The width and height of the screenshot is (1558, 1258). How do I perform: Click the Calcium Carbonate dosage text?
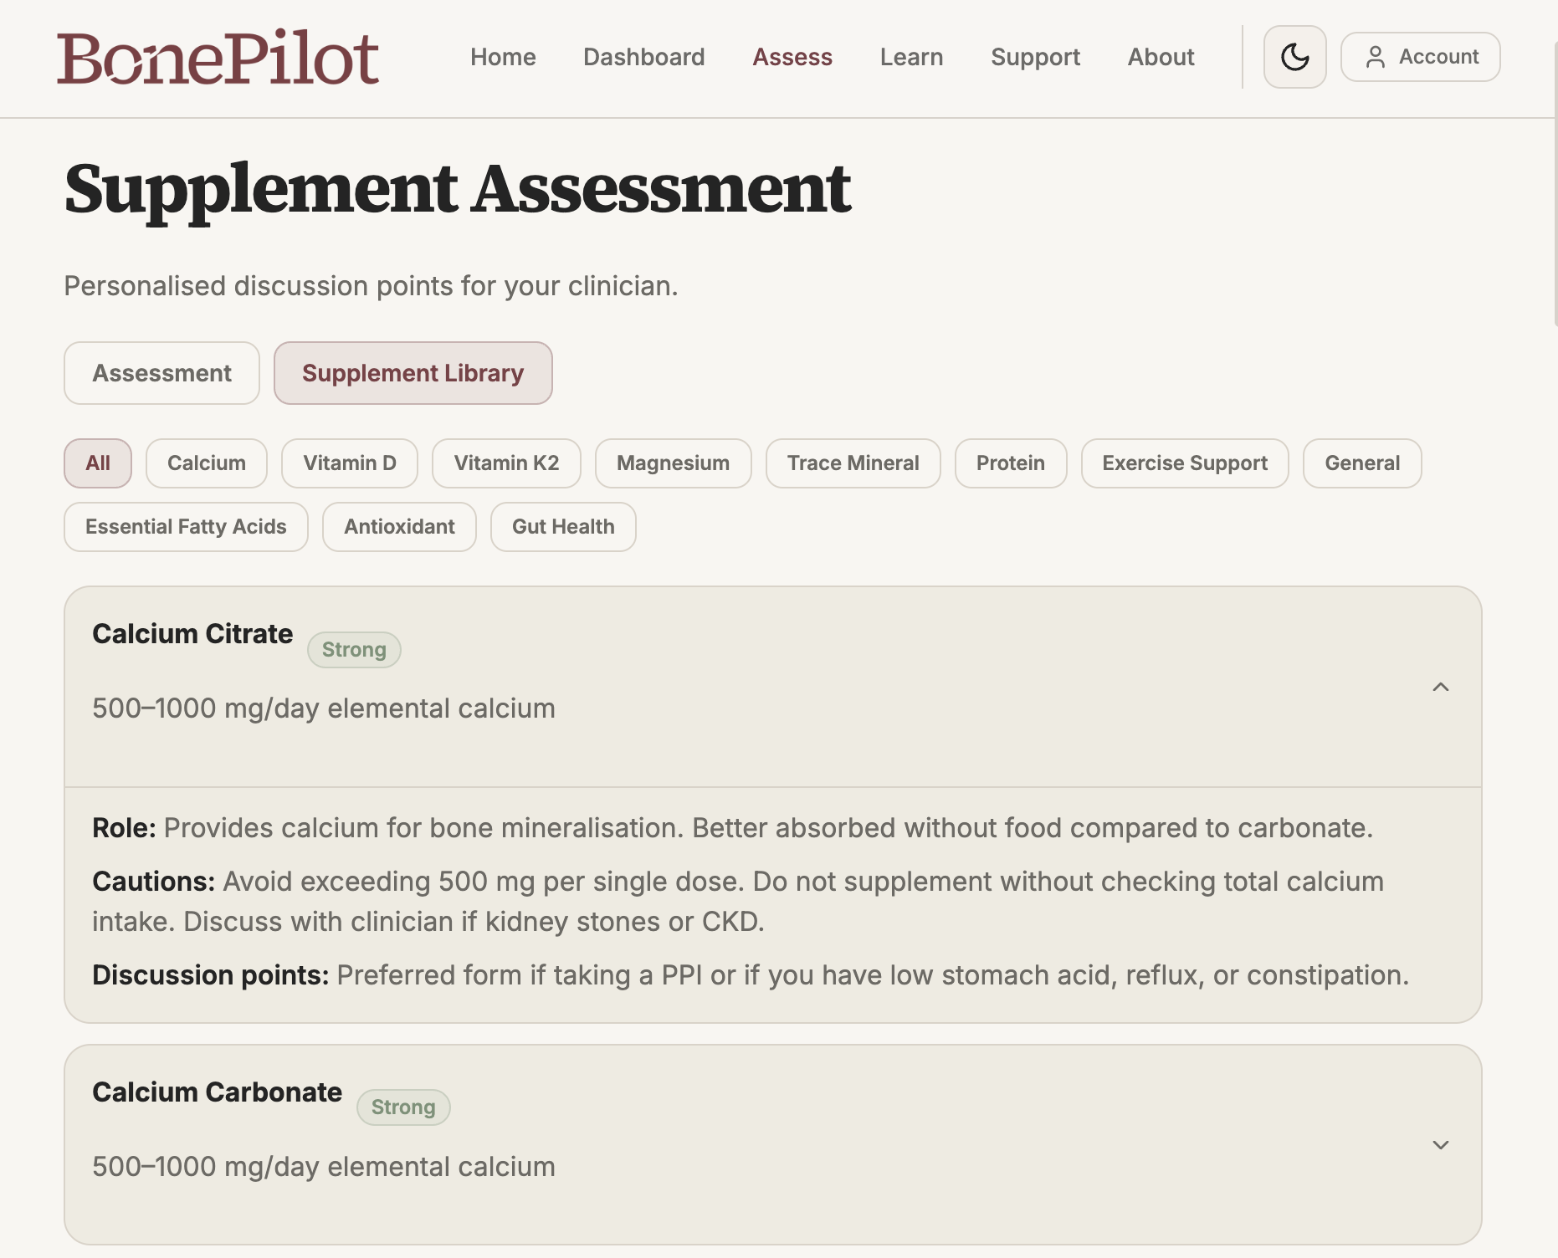pos(323,1167)
